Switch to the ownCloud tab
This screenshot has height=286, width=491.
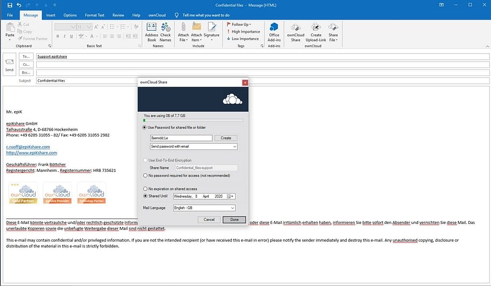[157, 15]
